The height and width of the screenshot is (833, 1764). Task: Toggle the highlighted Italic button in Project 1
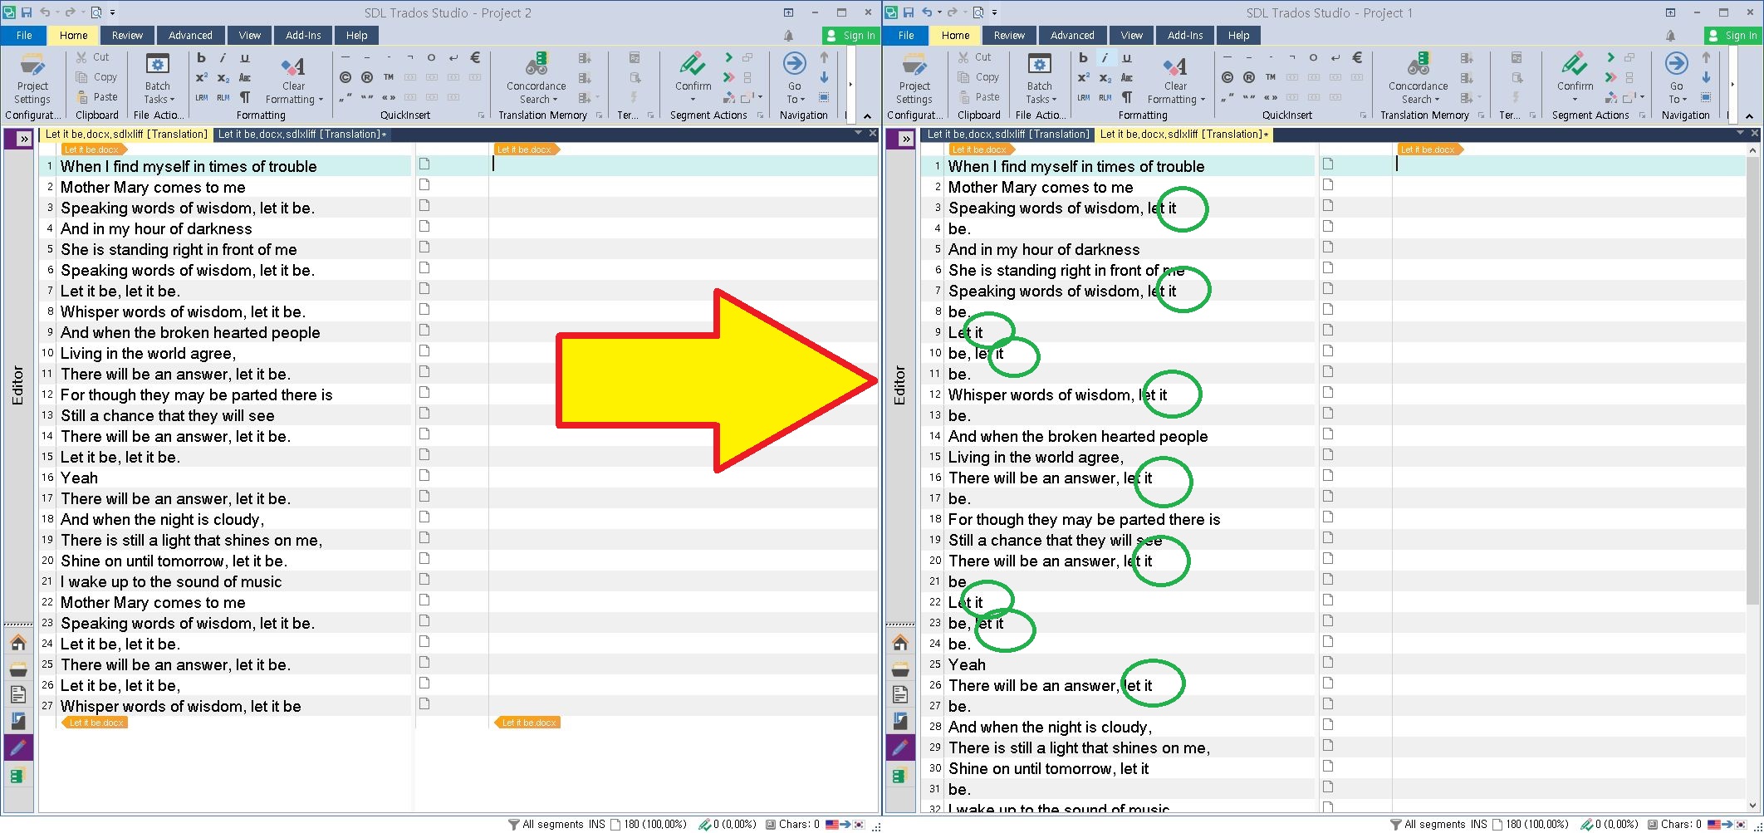pos(1105,57)
